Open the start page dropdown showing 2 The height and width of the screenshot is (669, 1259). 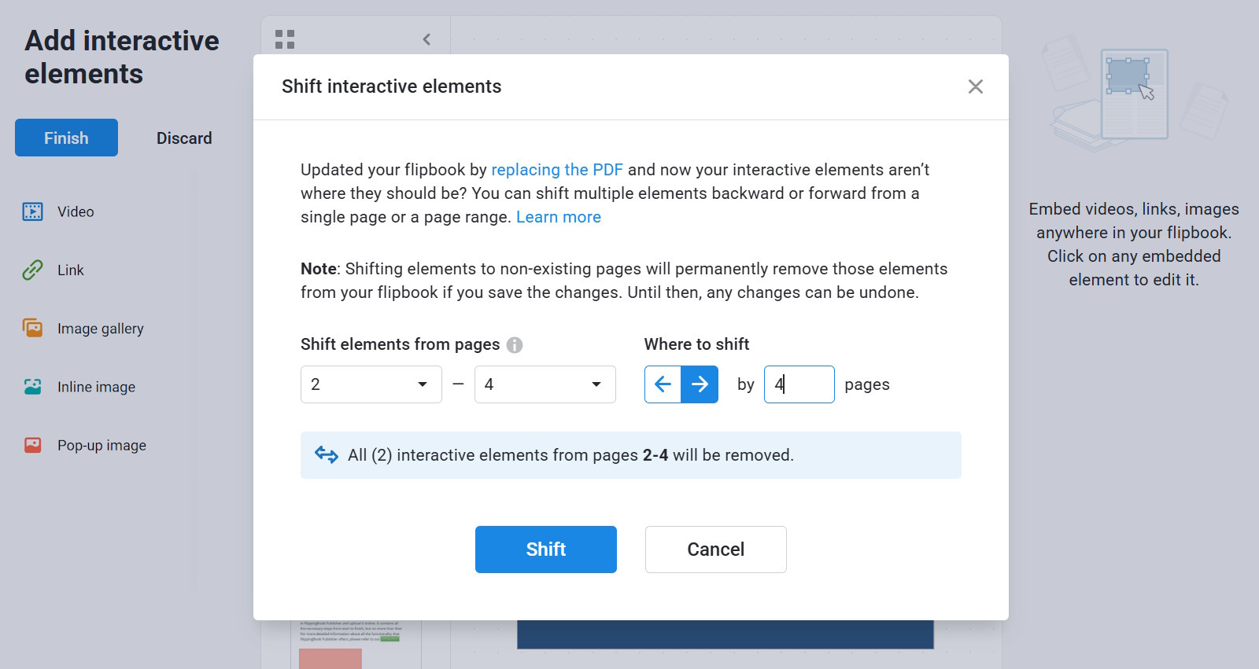click(x=371, y=384)
